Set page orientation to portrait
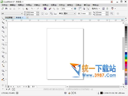 pos(42,14)
